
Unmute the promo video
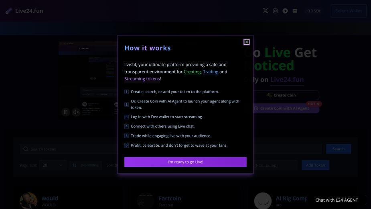76,112
